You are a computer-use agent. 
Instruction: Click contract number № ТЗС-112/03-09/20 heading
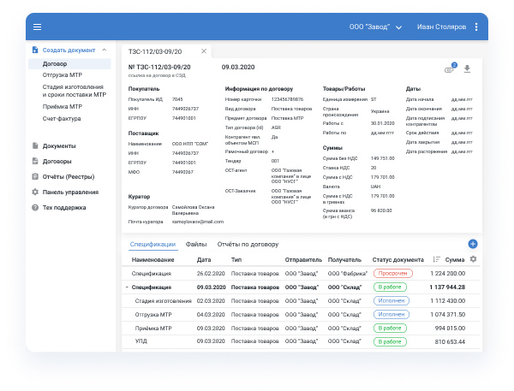coord(159,67)
